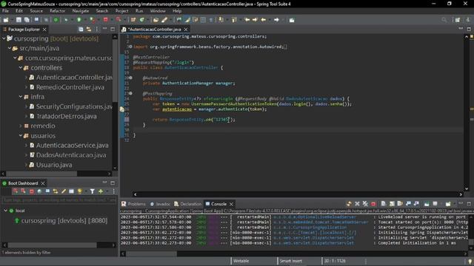Open the Refactor menu
The width and height of the screenshot is (474, 266).
58,11
